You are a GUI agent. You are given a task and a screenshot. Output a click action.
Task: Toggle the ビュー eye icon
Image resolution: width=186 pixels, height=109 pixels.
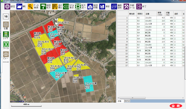coord(6,54)
